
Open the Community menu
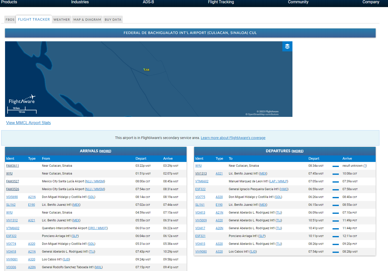tap(298, 2)
